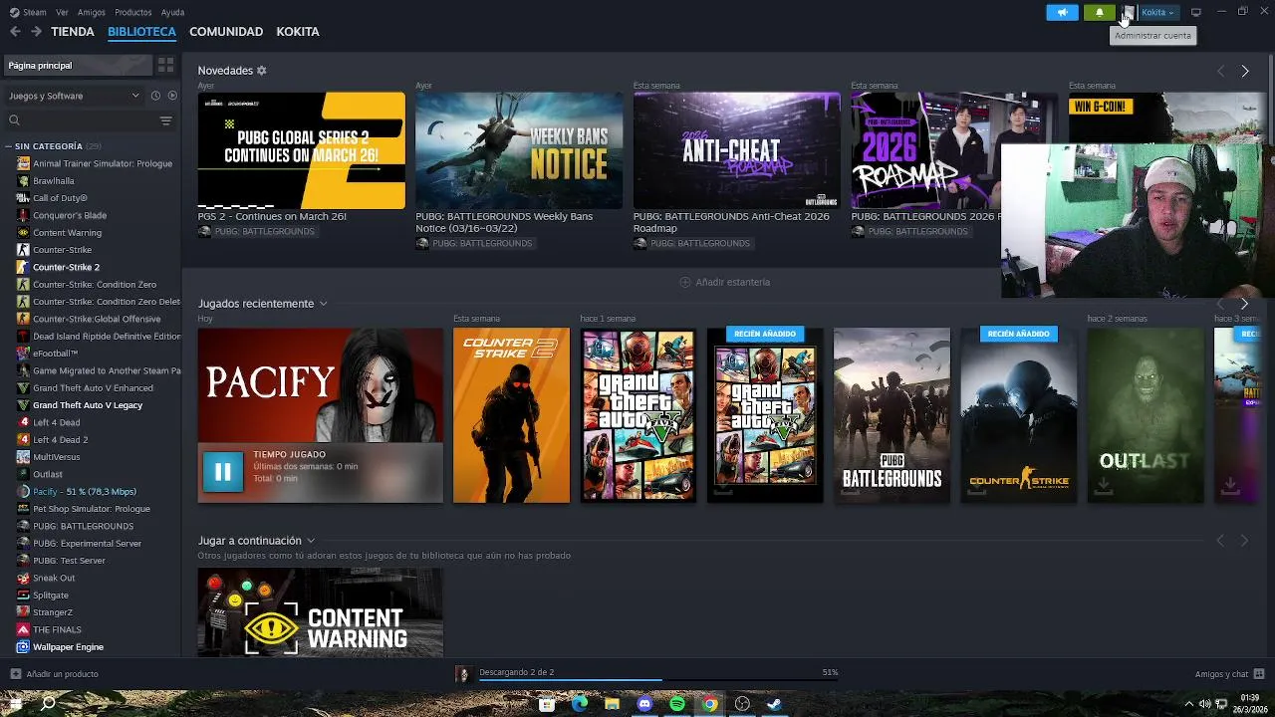Open the library advanced filter options icon
This screenshot has width=1275, height=717.
[x=165, y=120]
